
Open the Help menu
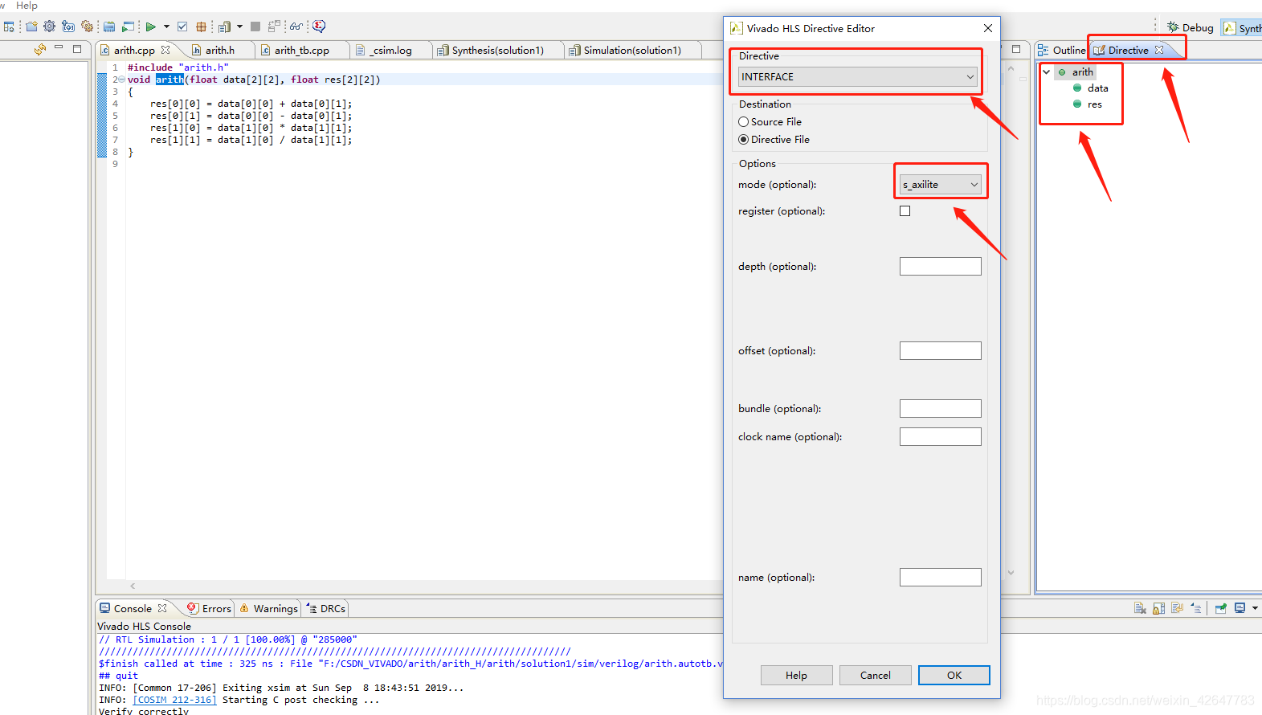pyautogui.click(x=27, y=6)
